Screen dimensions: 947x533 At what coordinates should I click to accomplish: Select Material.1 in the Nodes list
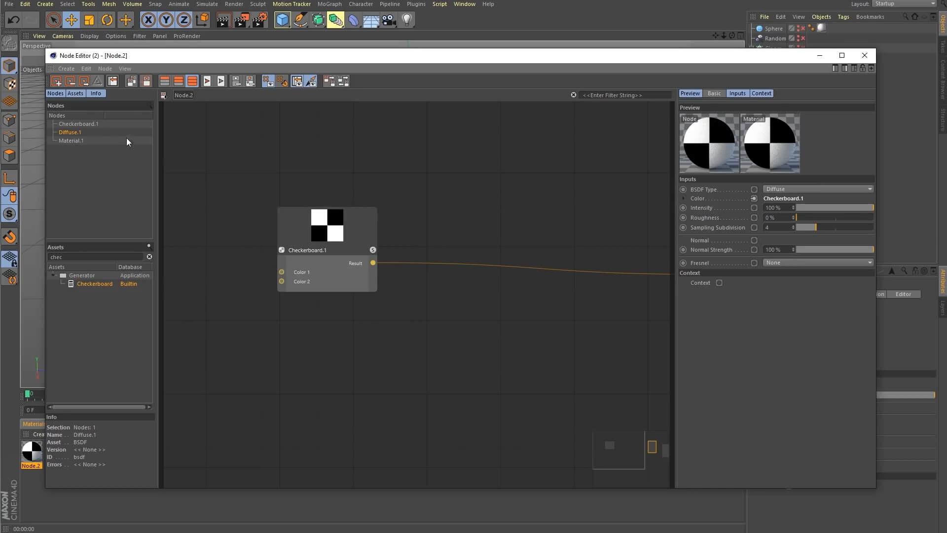(x=71, y=141)
